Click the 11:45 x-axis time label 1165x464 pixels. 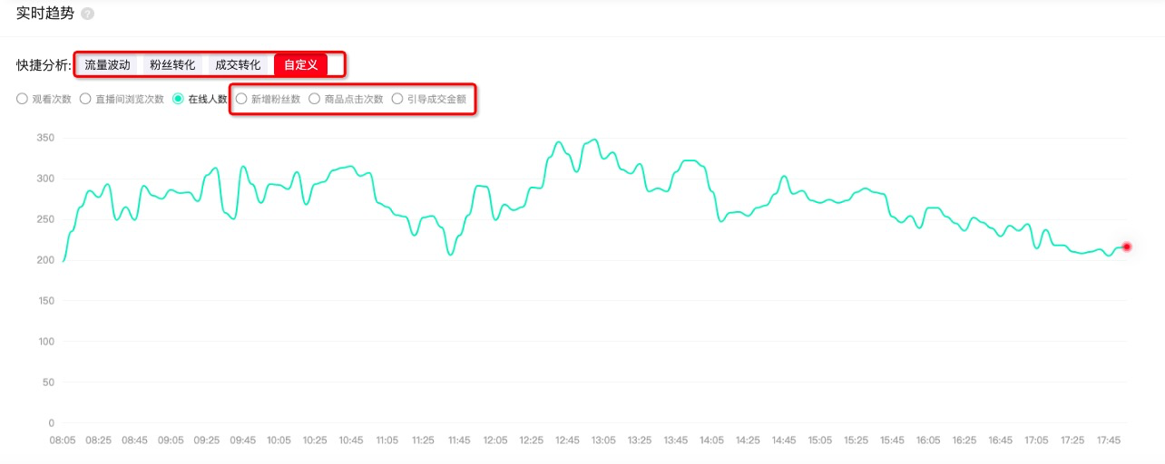459,440
